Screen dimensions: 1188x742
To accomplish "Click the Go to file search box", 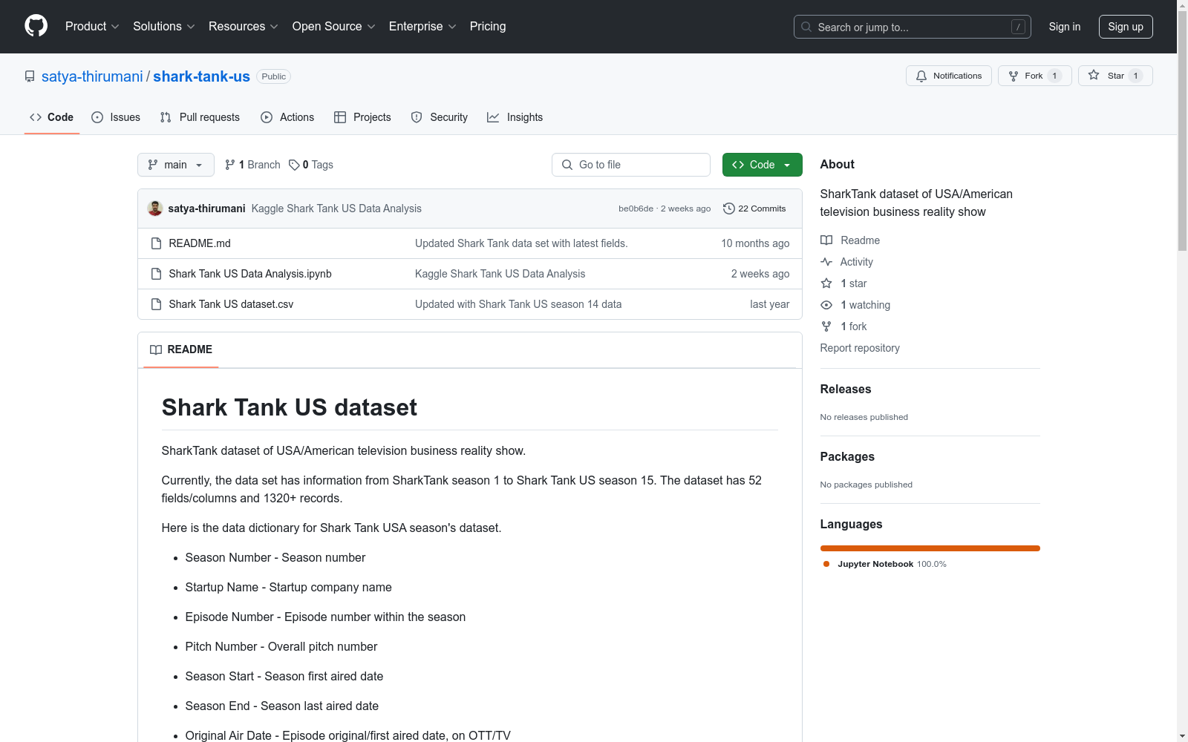I will pyautogui.click(x=631, y=165).
